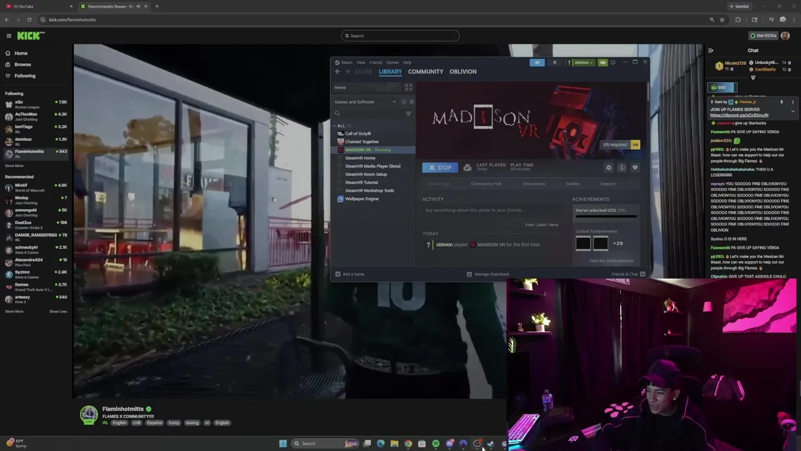The image size is (801, 451).
Task: Click View Latest News link
Action: click(x=542, y=225)
